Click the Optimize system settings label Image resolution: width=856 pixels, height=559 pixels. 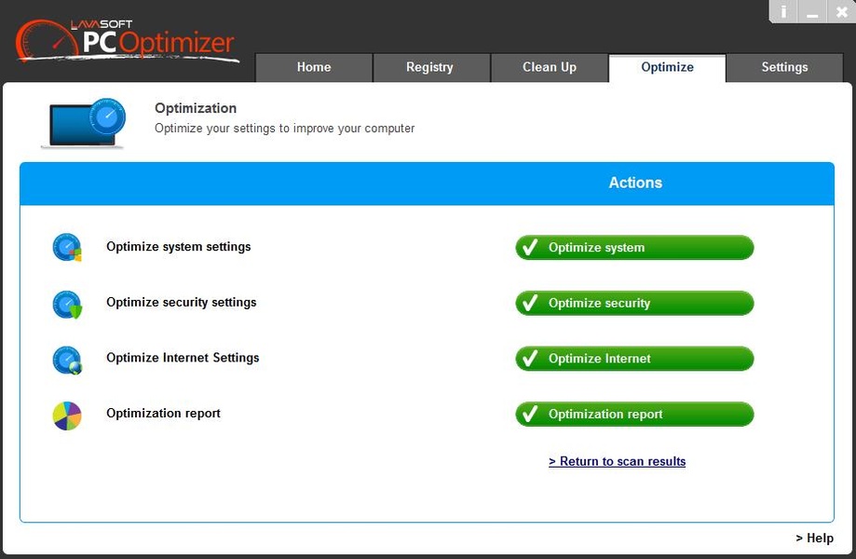[x=179, y=247]
